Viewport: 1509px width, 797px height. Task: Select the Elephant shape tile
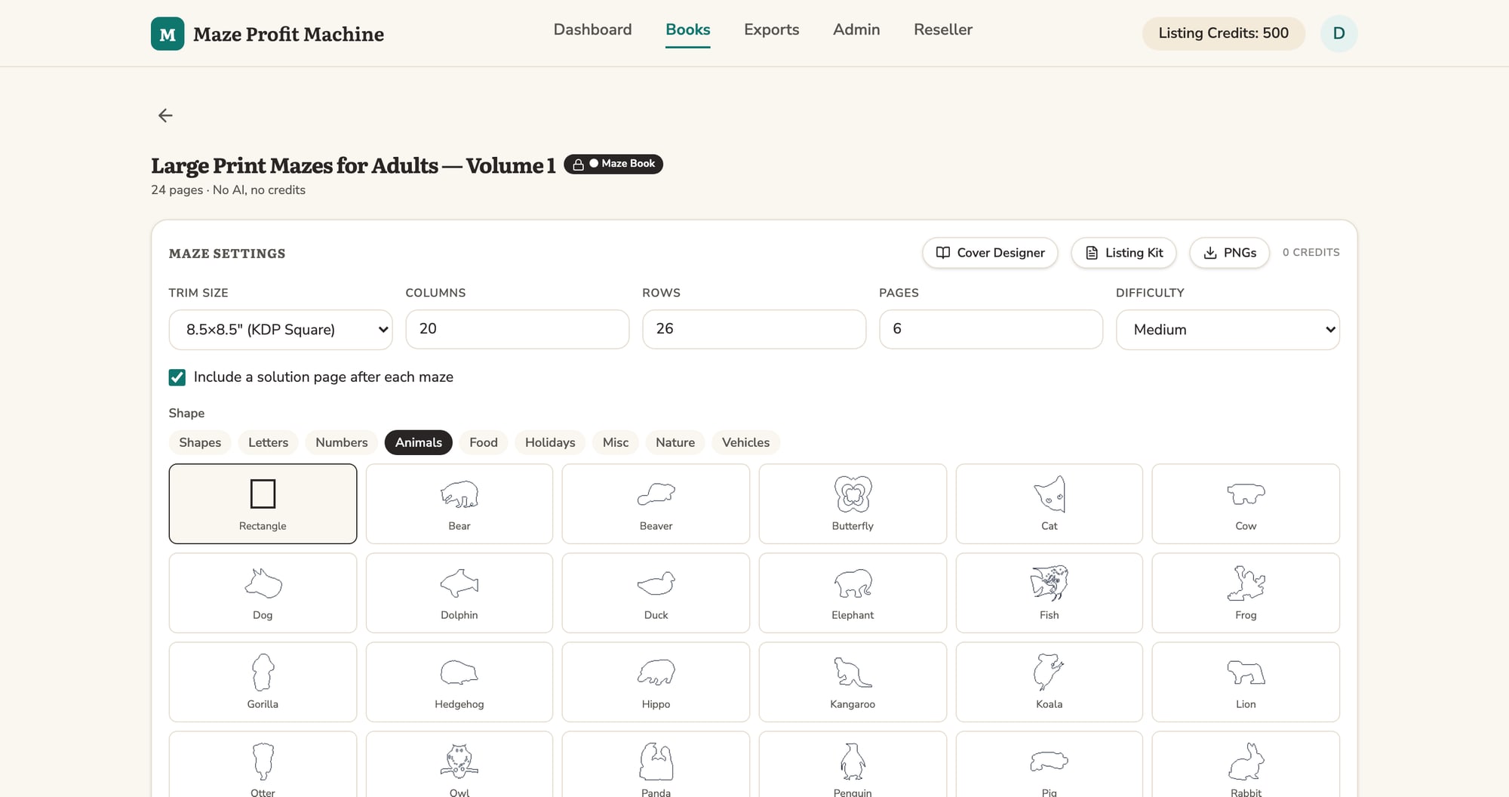coord(853,592)
